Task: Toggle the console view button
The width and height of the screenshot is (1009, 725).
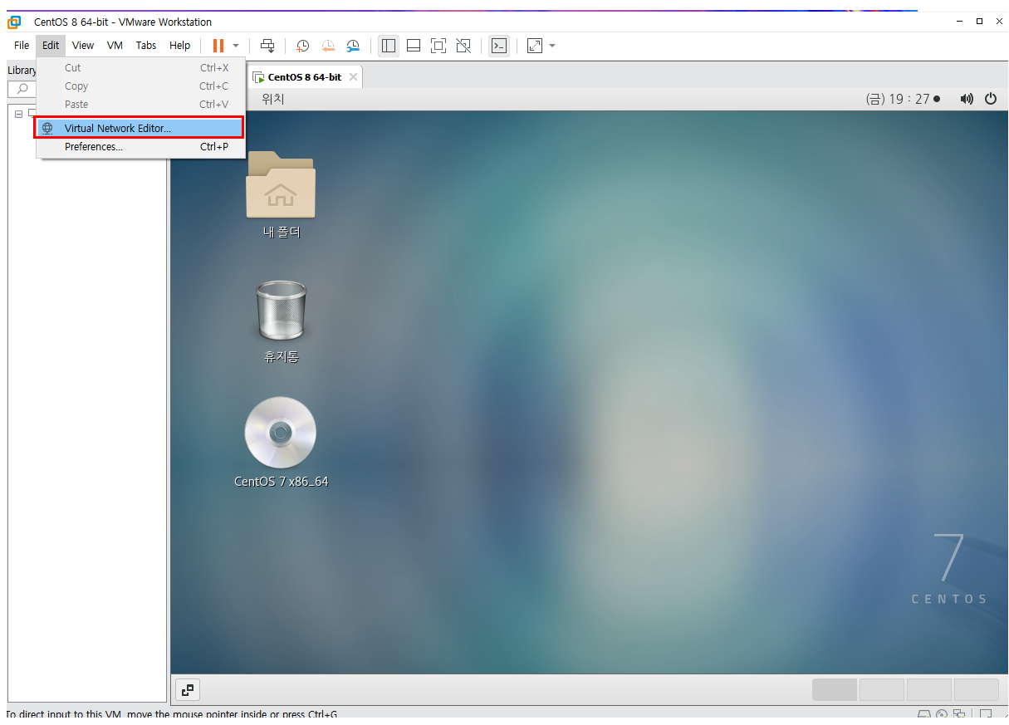Action: click(498, 46)
